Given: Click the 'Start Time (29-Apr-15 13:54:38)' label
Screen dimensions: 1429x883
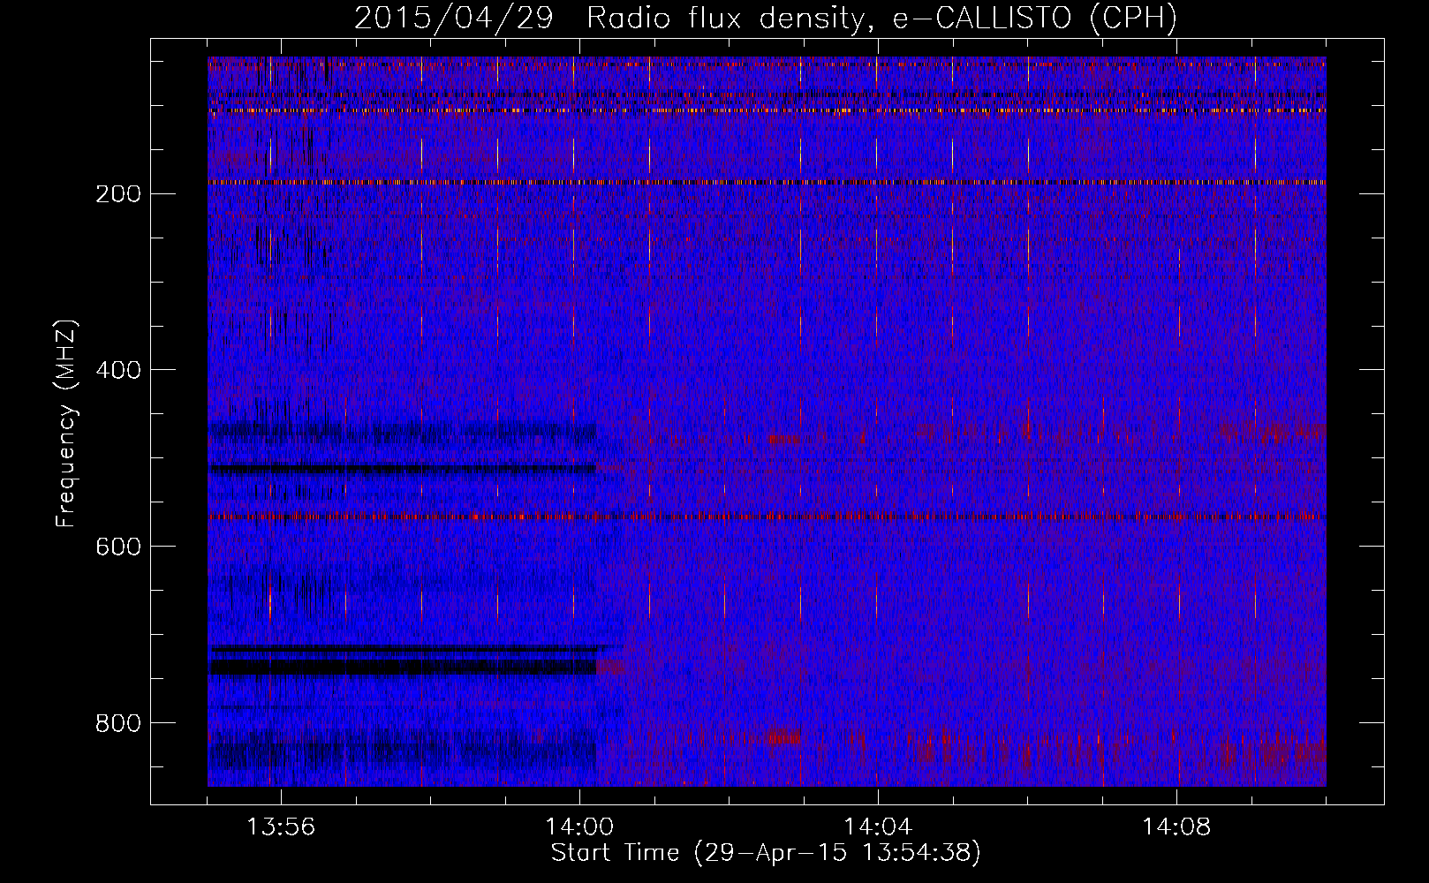Looking at the screenshot, I should click(x=766, y=853).
